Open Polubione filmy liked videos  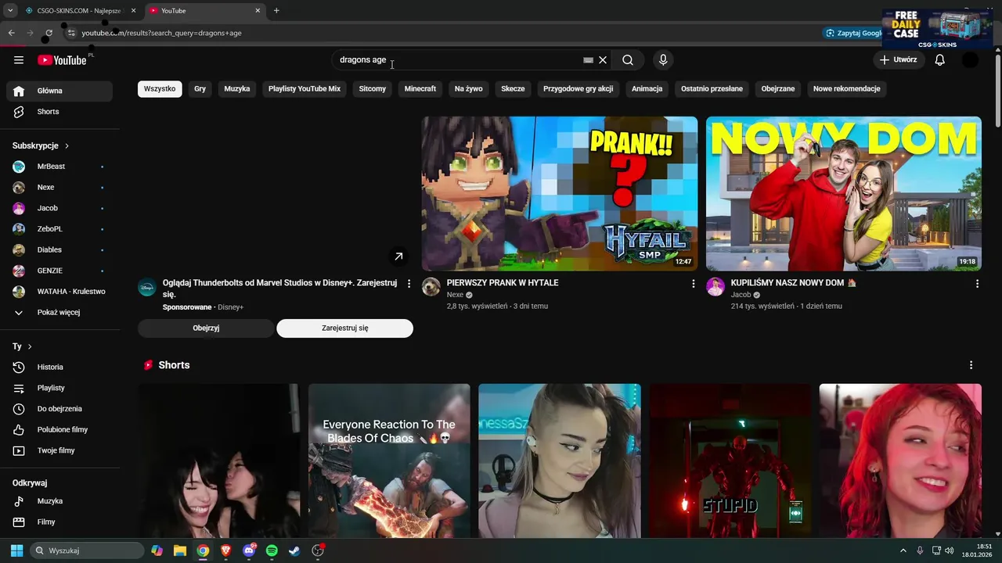[59, 429]
